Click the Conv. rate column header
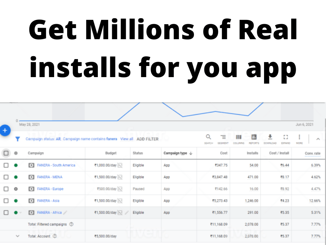 pos(313,153)
